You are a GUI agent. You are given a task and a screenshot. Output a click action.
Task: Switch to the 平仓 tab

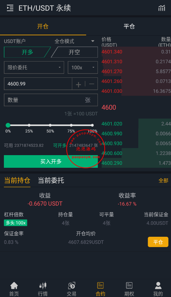129,26
